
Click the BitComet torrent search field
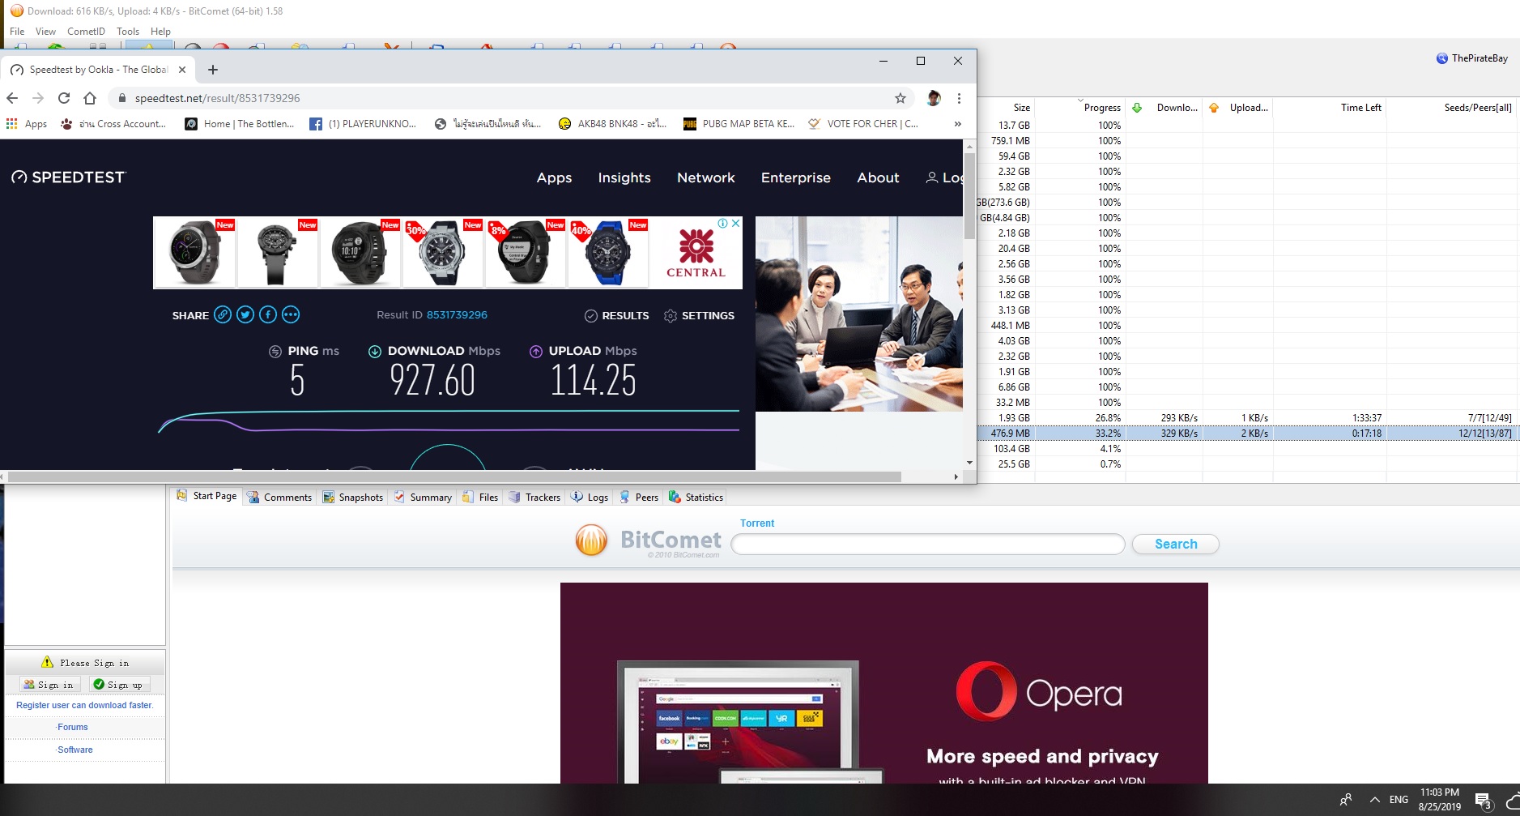928,545
